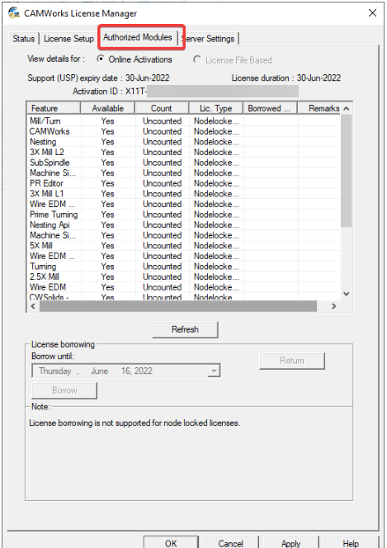387x548 pixels.
Task: Switch to the Status tab
Action: tap(23, 39)
